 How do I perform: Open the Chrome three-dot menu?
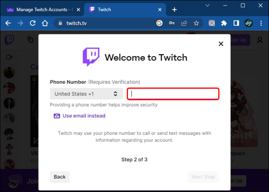click(x=261, y=23)
